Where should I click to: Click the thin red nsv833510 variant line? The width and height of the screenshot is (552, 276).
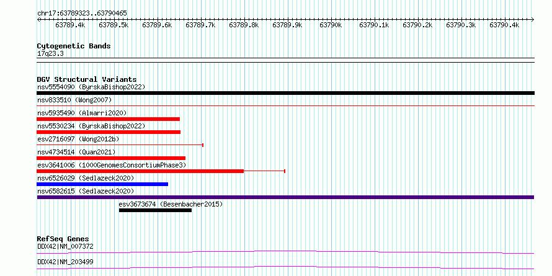click(285, 105)
